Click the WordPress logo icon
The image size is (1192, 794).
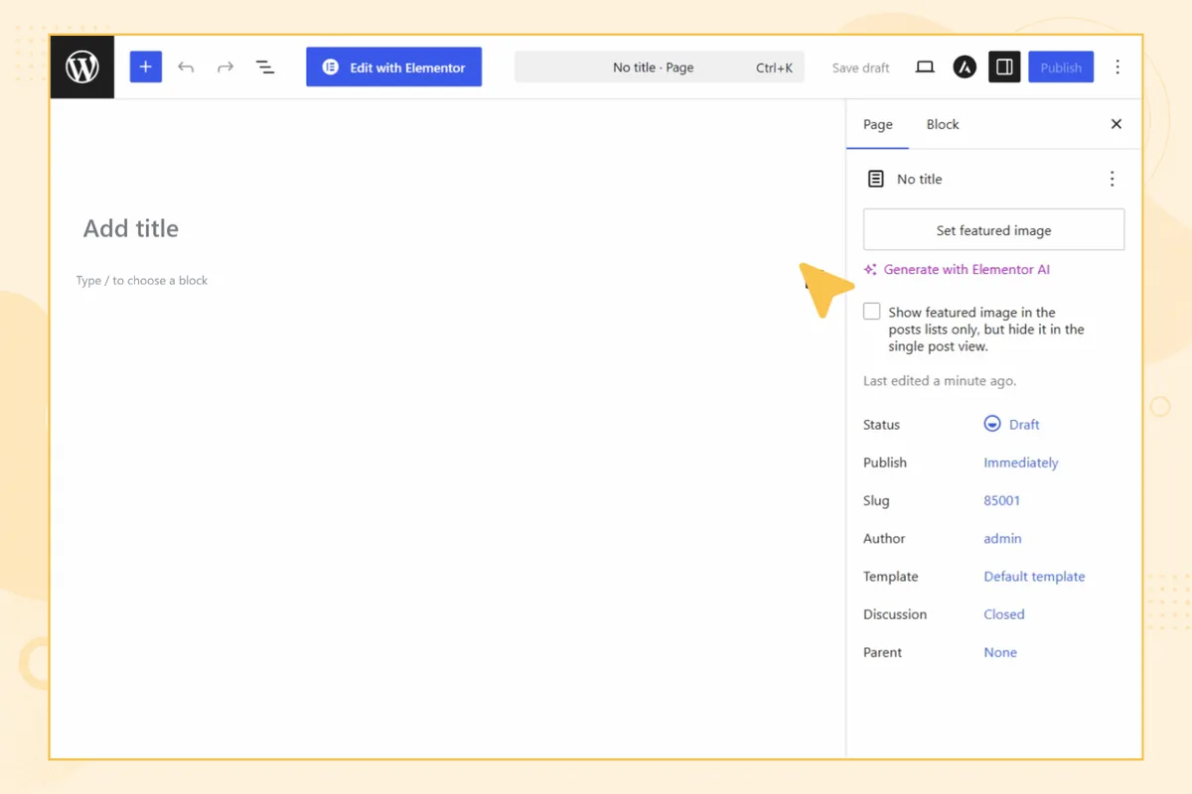(x=82, y=67)
